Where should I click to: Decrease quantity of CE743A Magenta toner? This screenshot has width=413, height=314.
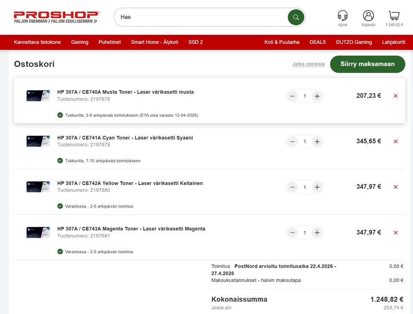point(293,232)
